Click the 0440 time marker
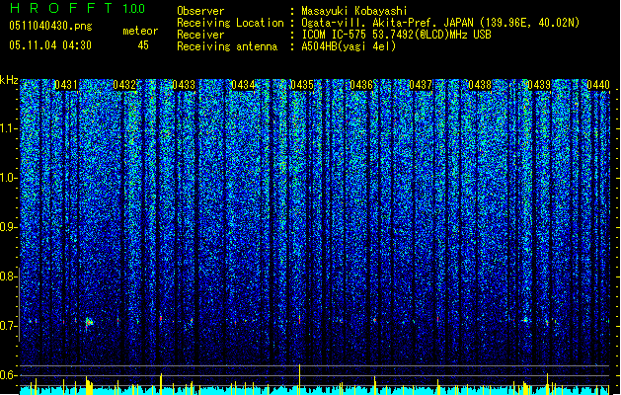This screenshot has width=621, height=395. 598,85
